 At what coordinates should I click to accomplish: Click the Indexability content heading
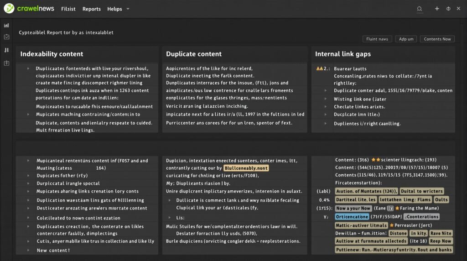click(x=52, y=54)
